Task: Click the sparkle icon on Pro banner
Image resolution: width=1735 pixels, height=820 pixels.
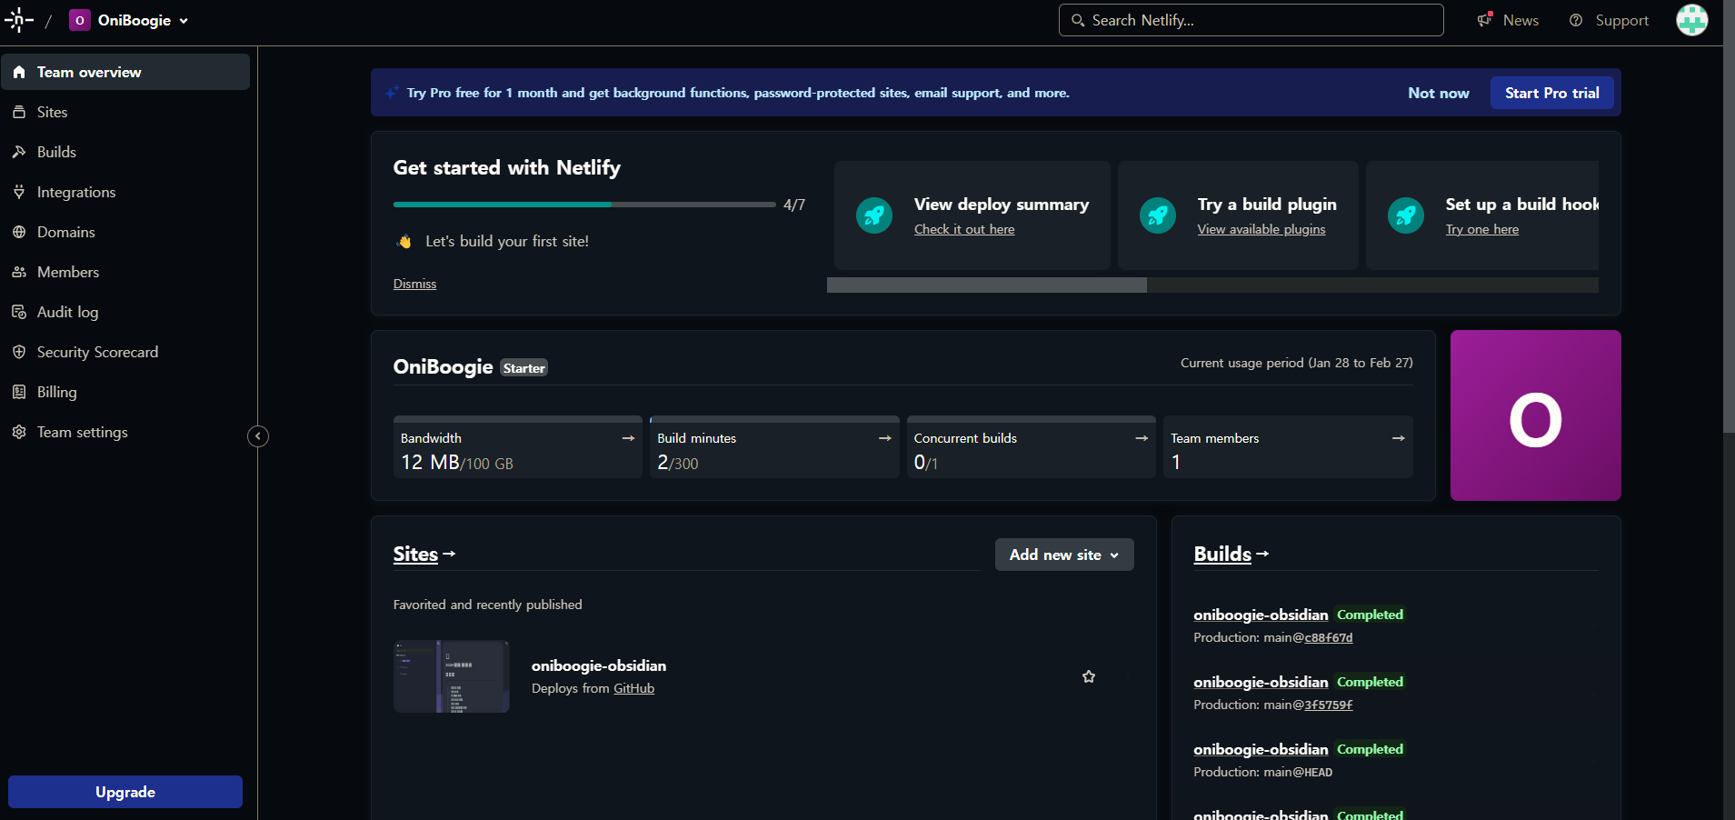Action: click(x=393, y=92)
